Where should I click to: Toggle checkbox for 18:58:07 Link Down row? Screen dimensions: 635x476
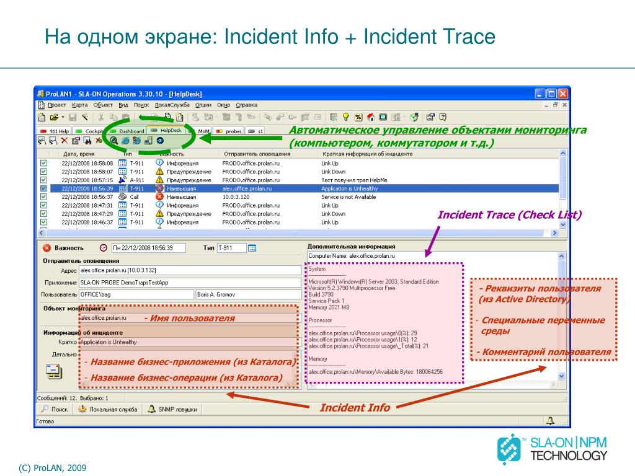pos(44,172)
